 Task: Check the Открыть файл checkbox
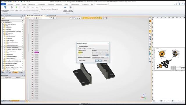pyautogui.click(x=78, y=61)
